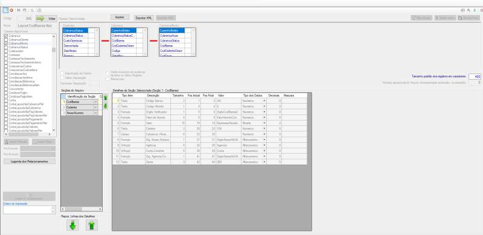
Task: Select CobrancaStatus in the Duplicata list
Action: point(75,31)
